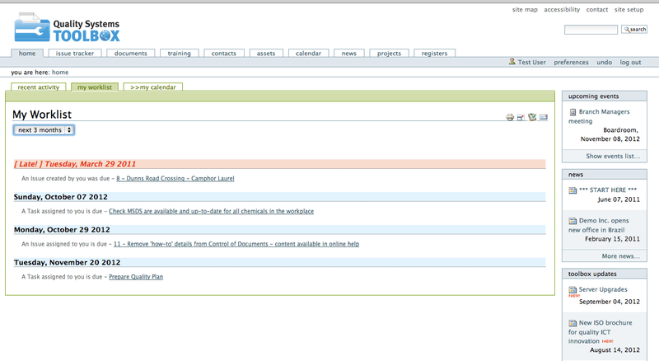Click the undo link
Viewport: 659px width, 361px height.
(605, 63)
